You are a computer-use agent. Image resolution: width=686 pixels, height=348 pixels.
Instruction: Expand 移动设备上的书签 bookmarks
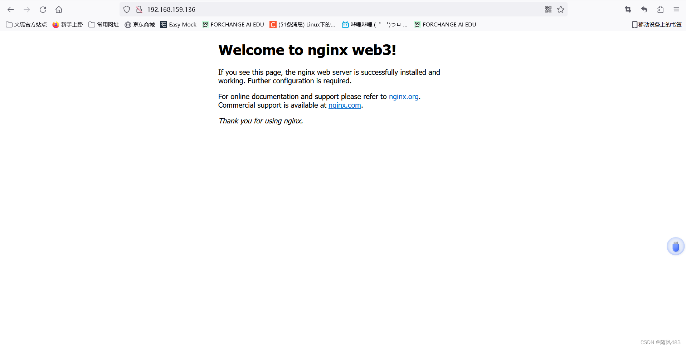[656, 24]
